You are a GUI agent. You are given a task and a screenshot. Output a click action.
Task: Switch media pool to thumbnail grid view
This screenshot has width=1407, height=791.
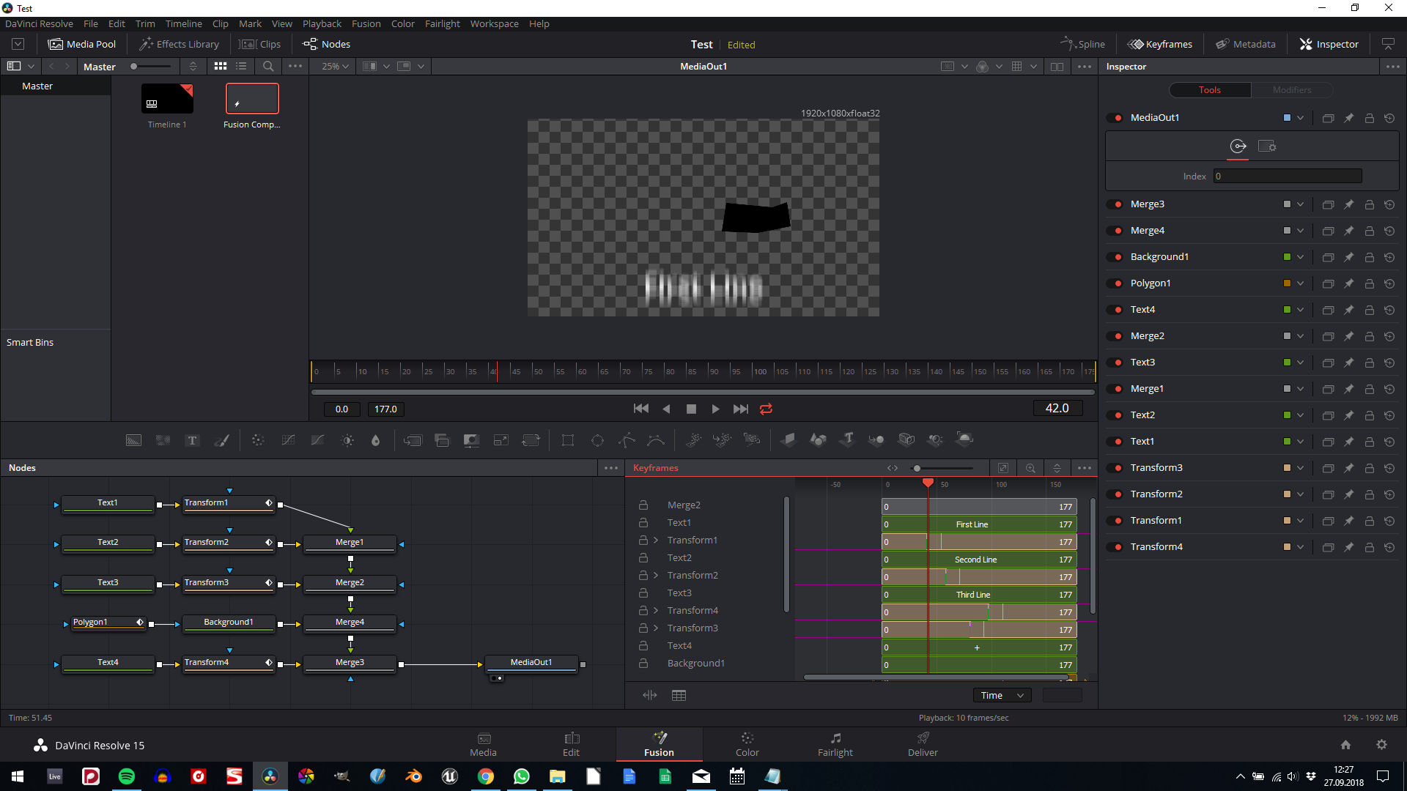[x=221, y=67]
